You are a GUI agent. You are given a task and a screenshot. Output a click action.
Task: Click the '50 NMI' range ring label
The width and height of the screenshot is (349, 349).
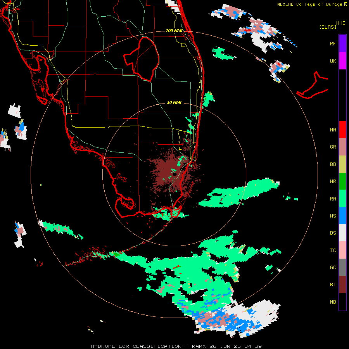(x=174, y=102)
